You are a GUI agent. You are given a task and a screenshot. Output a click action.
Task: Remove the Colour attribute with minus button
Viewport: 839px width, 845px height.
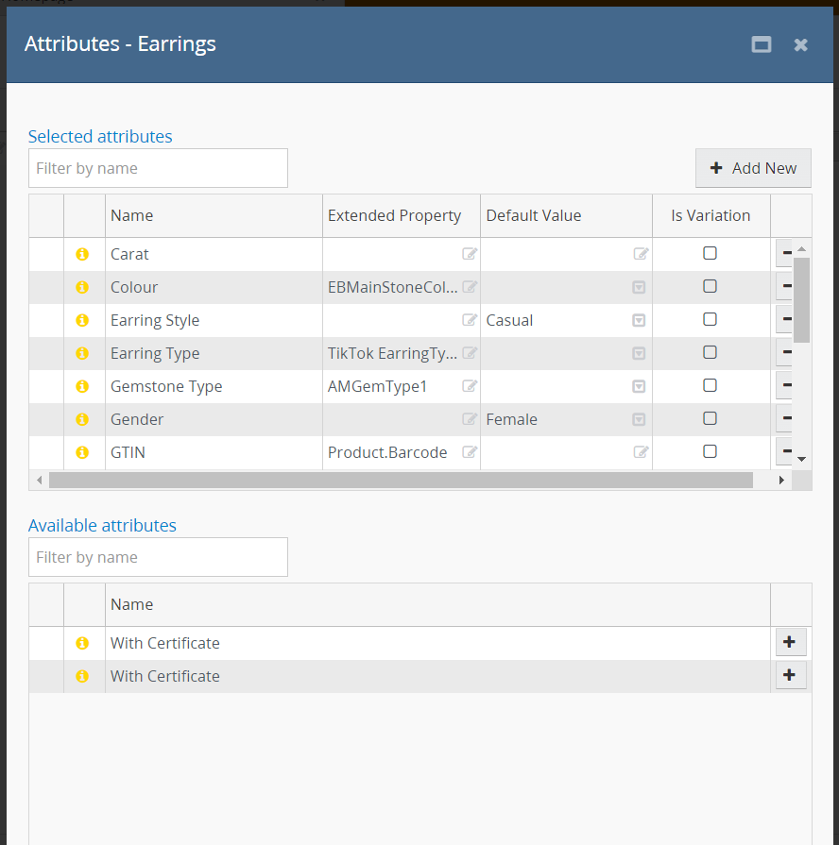click(785, 287)
